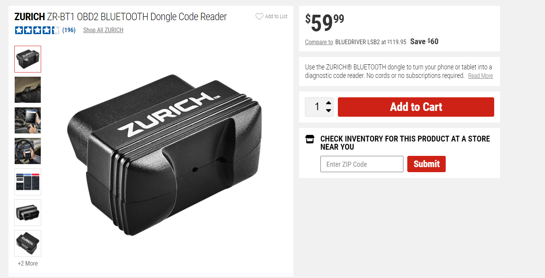Expand the +2 More images

point(28,263)
